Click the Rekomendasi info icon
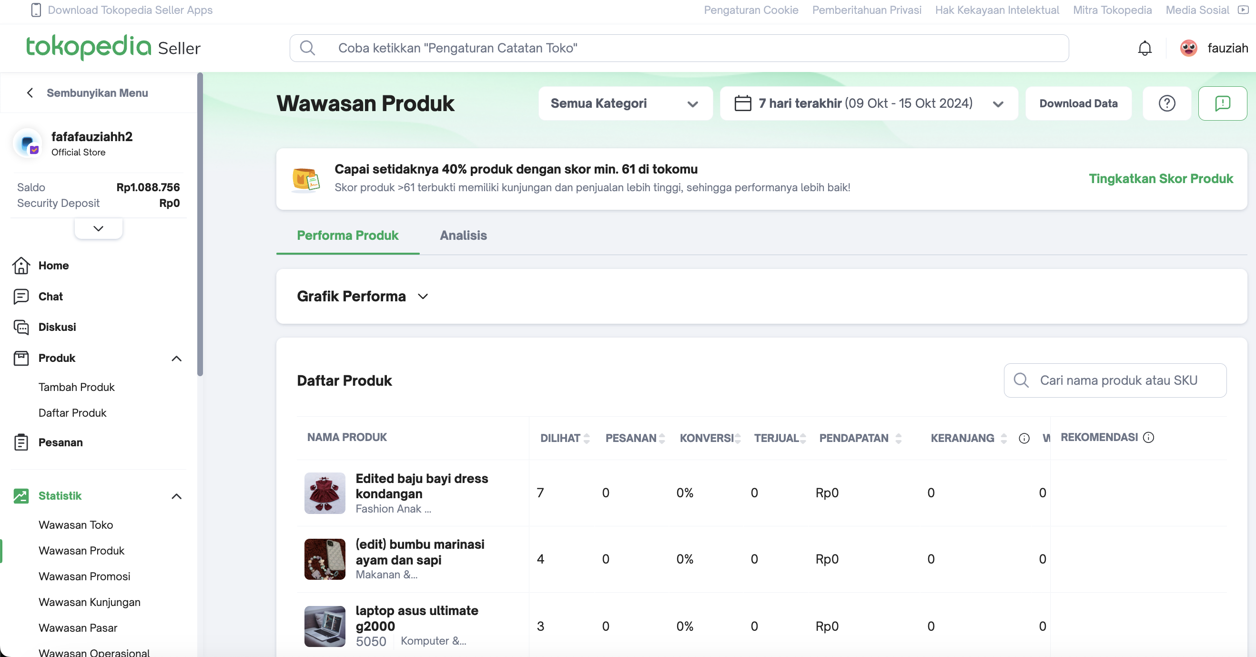1256x657 pixels. 1149,438
